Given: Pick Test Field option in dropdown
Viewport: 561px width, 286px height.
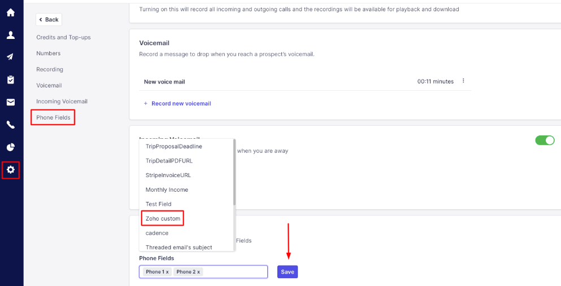Looking at the screenshot, I should pyautogui.click(x=158, y=204).
